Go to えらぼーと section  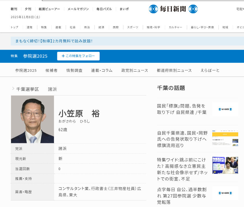point(210,70)
